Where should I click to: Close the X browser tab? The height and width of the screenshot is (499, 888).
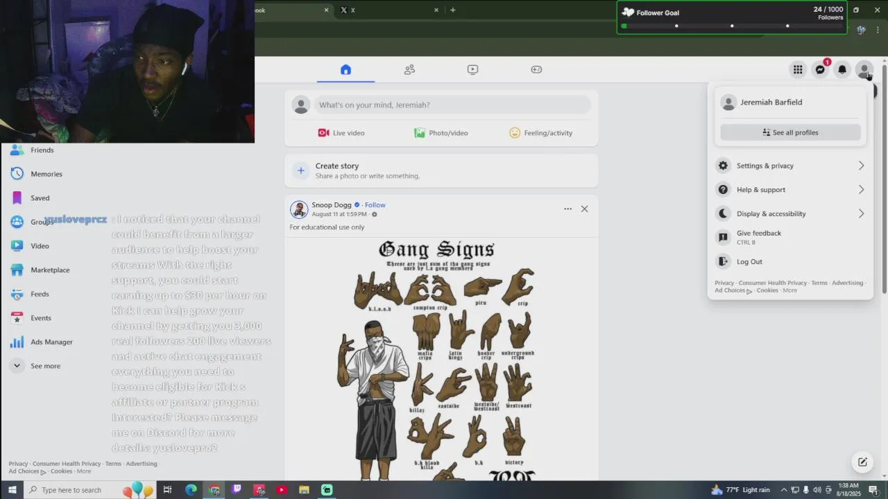point(436,10)
